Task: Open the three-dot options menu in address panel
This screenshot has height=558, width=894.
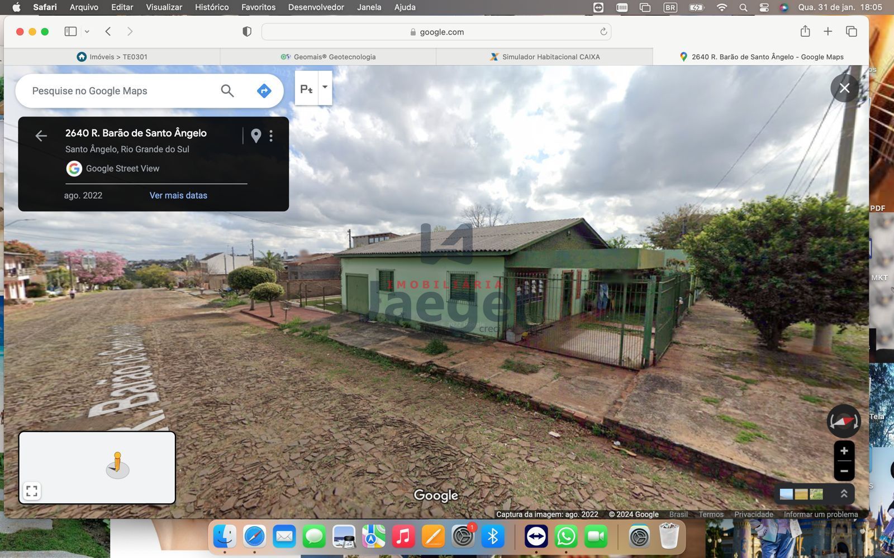Action: pos(271,136)
